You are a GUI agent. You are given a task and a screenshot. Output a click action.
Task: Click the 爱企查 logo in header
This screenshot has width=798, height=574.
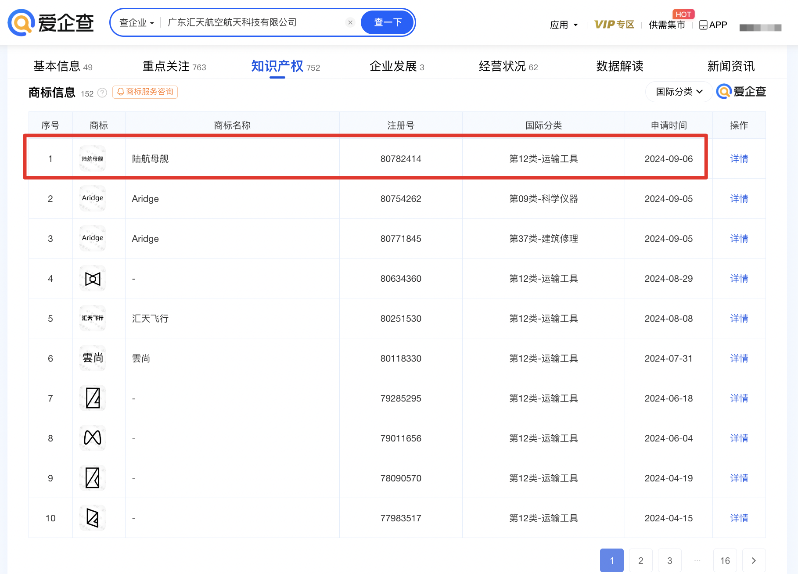coord(51,23)
